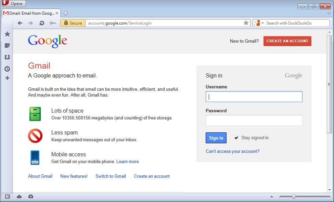Uncheck the Stay signed in checkbox
This screenshot has width=334, height=202.
[x=236, y=138]
